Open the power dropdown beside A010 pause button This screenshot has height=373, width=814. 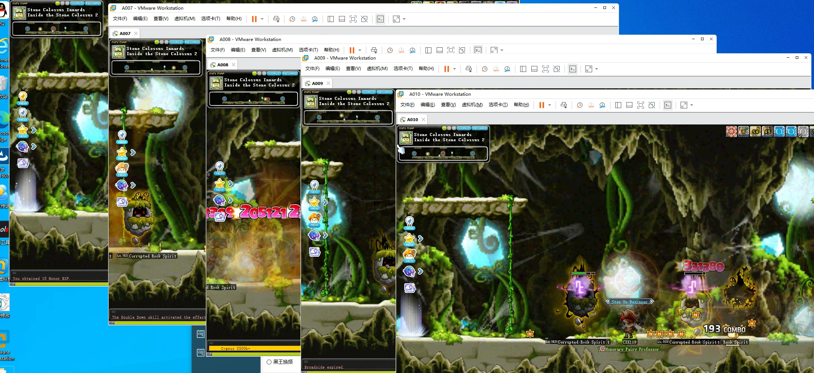point(550,105)
